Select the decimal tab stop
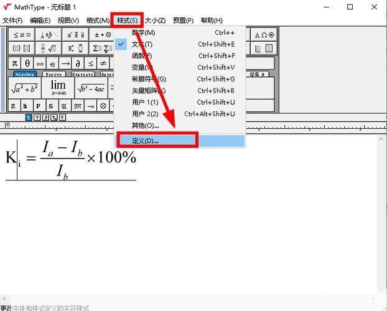Screen dimensions: 387x311 click(62, 118)
